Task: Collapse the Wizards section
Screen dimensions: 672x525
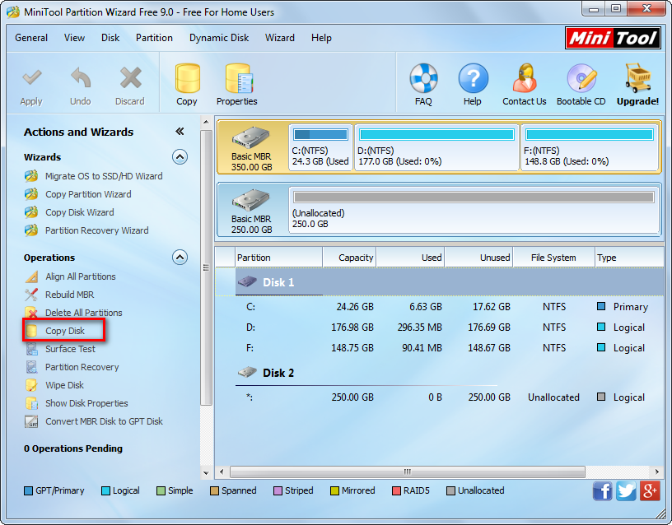Action: pos(180,157)
